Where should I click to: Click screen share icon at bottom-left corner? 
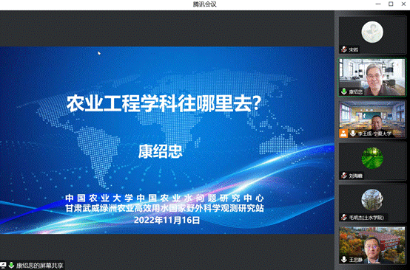[3, 266]
